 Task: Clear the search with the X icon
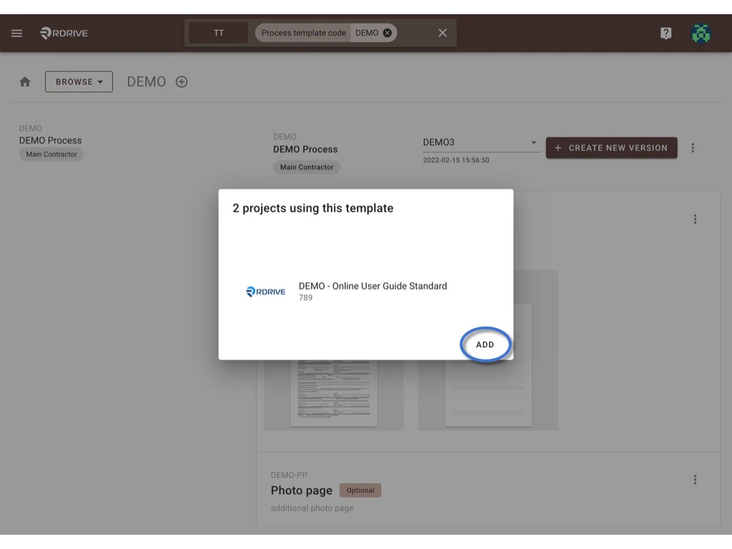[x=442, y=32]
